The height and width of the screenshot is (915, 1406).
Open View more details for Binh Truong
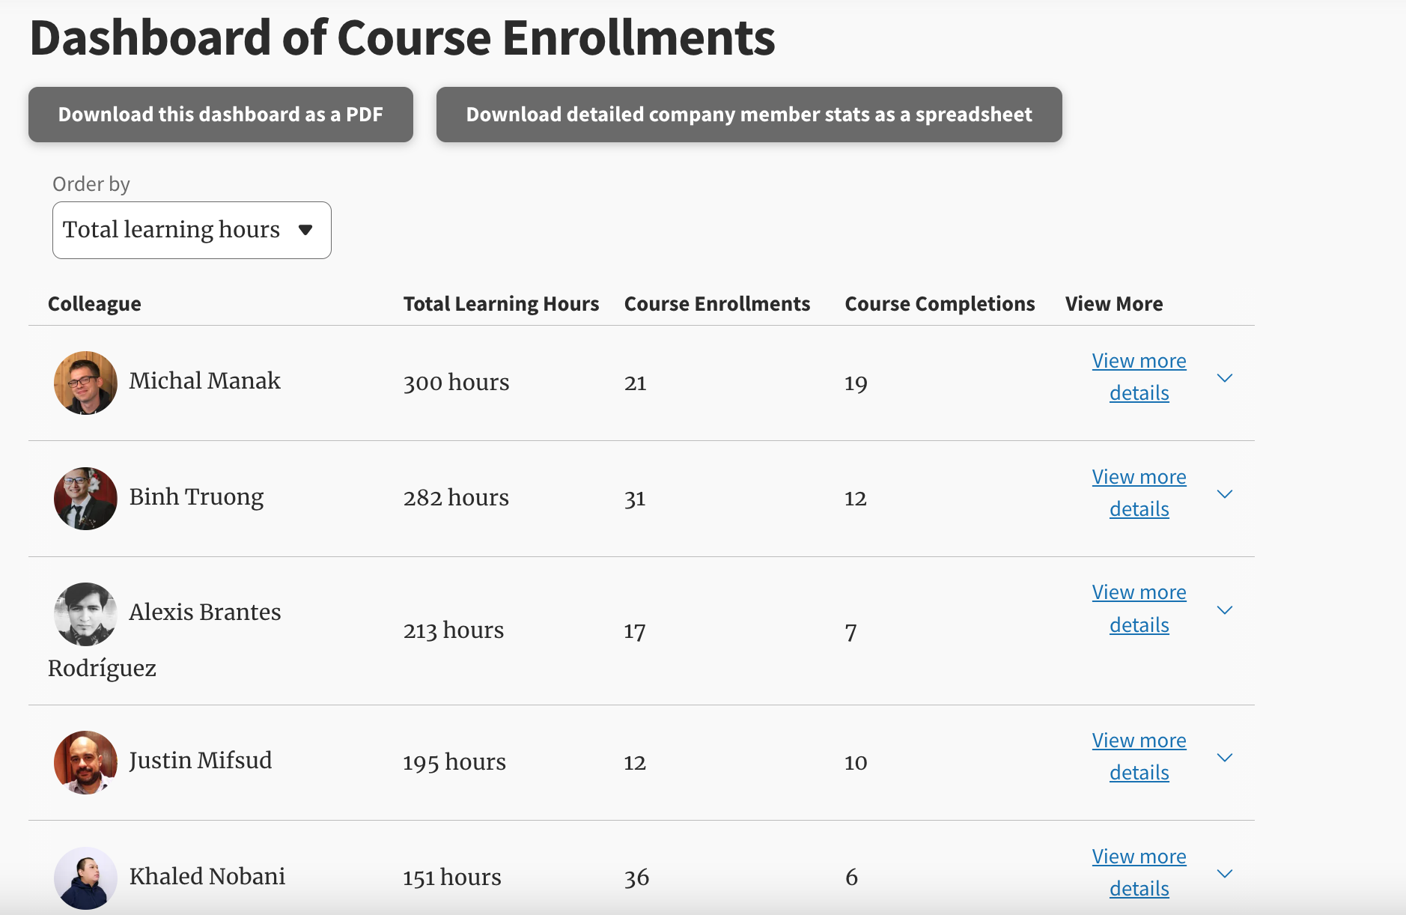click(1139, 493)
